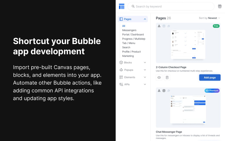Click the APIs plug icon
This screenshot has height=141, width=225.
(121, 84)
